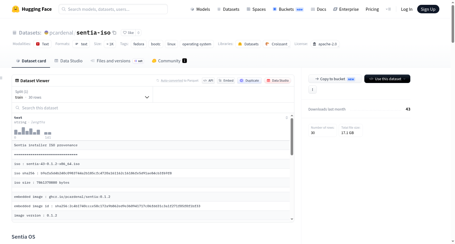Open the Community tab

tap(169, 61)
